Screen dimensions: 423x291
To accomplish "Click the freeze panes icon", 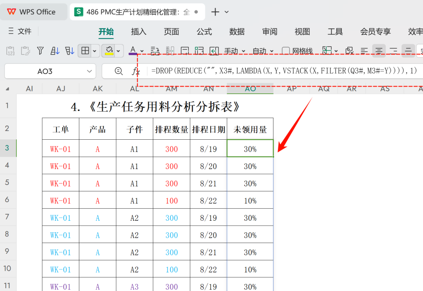I will [327, 50].
